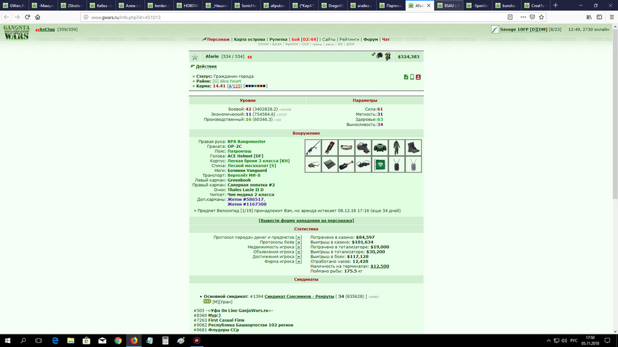Open the Windows Start menu
The image size is (618, 347).
(x=7, y=341)
